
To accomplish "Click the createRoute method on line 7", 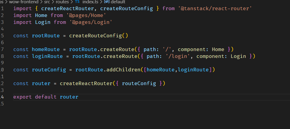I will pyautogui.click(x=117, y=49).
